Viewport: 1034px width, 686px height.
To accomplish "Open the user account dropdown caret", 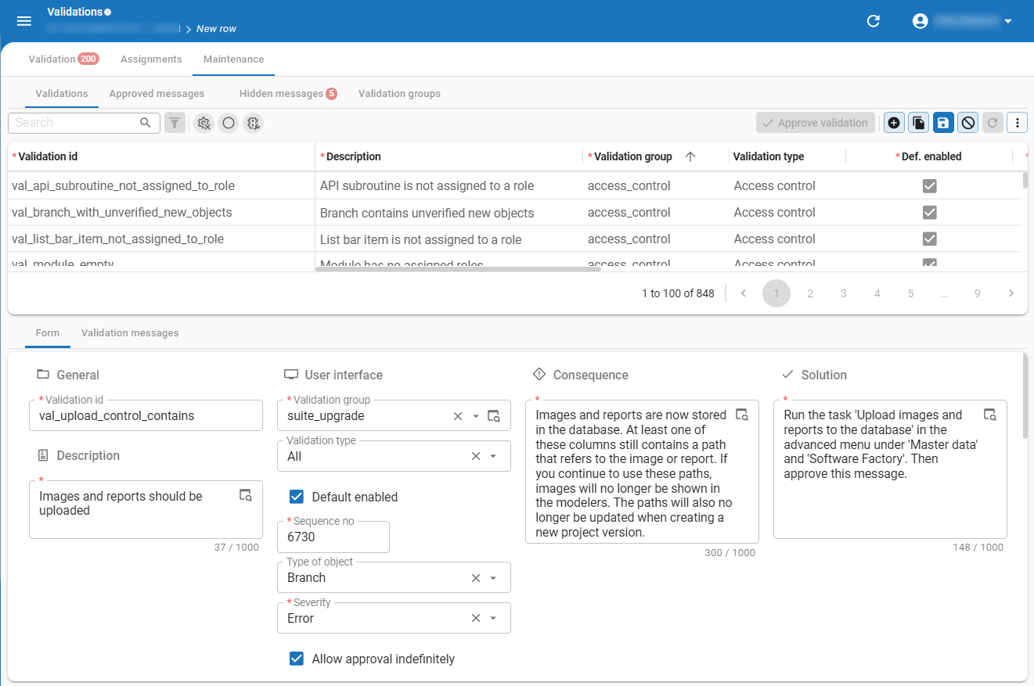I will point(1008,21).
